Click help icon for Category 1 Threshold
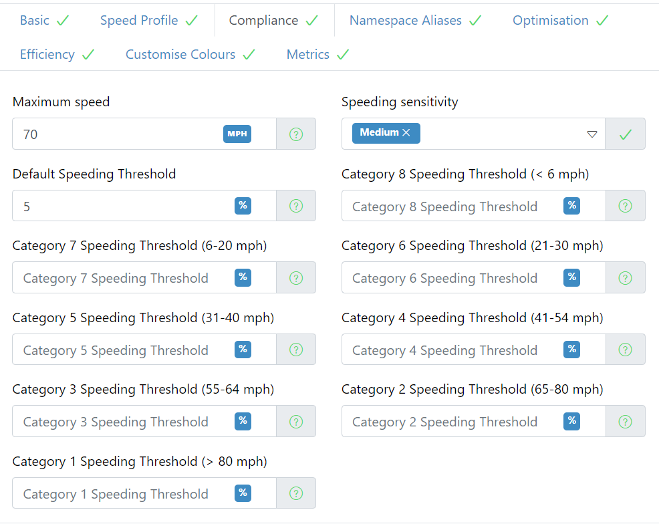The image size is (659, 526). (296, 493)
